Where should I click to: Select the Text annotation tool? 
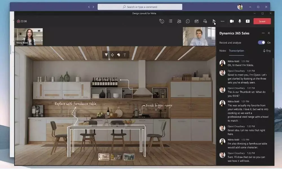point(125,55)
